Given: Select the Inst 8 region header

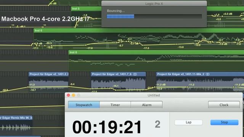Looking at the screenshot, I should click(156, 53).
